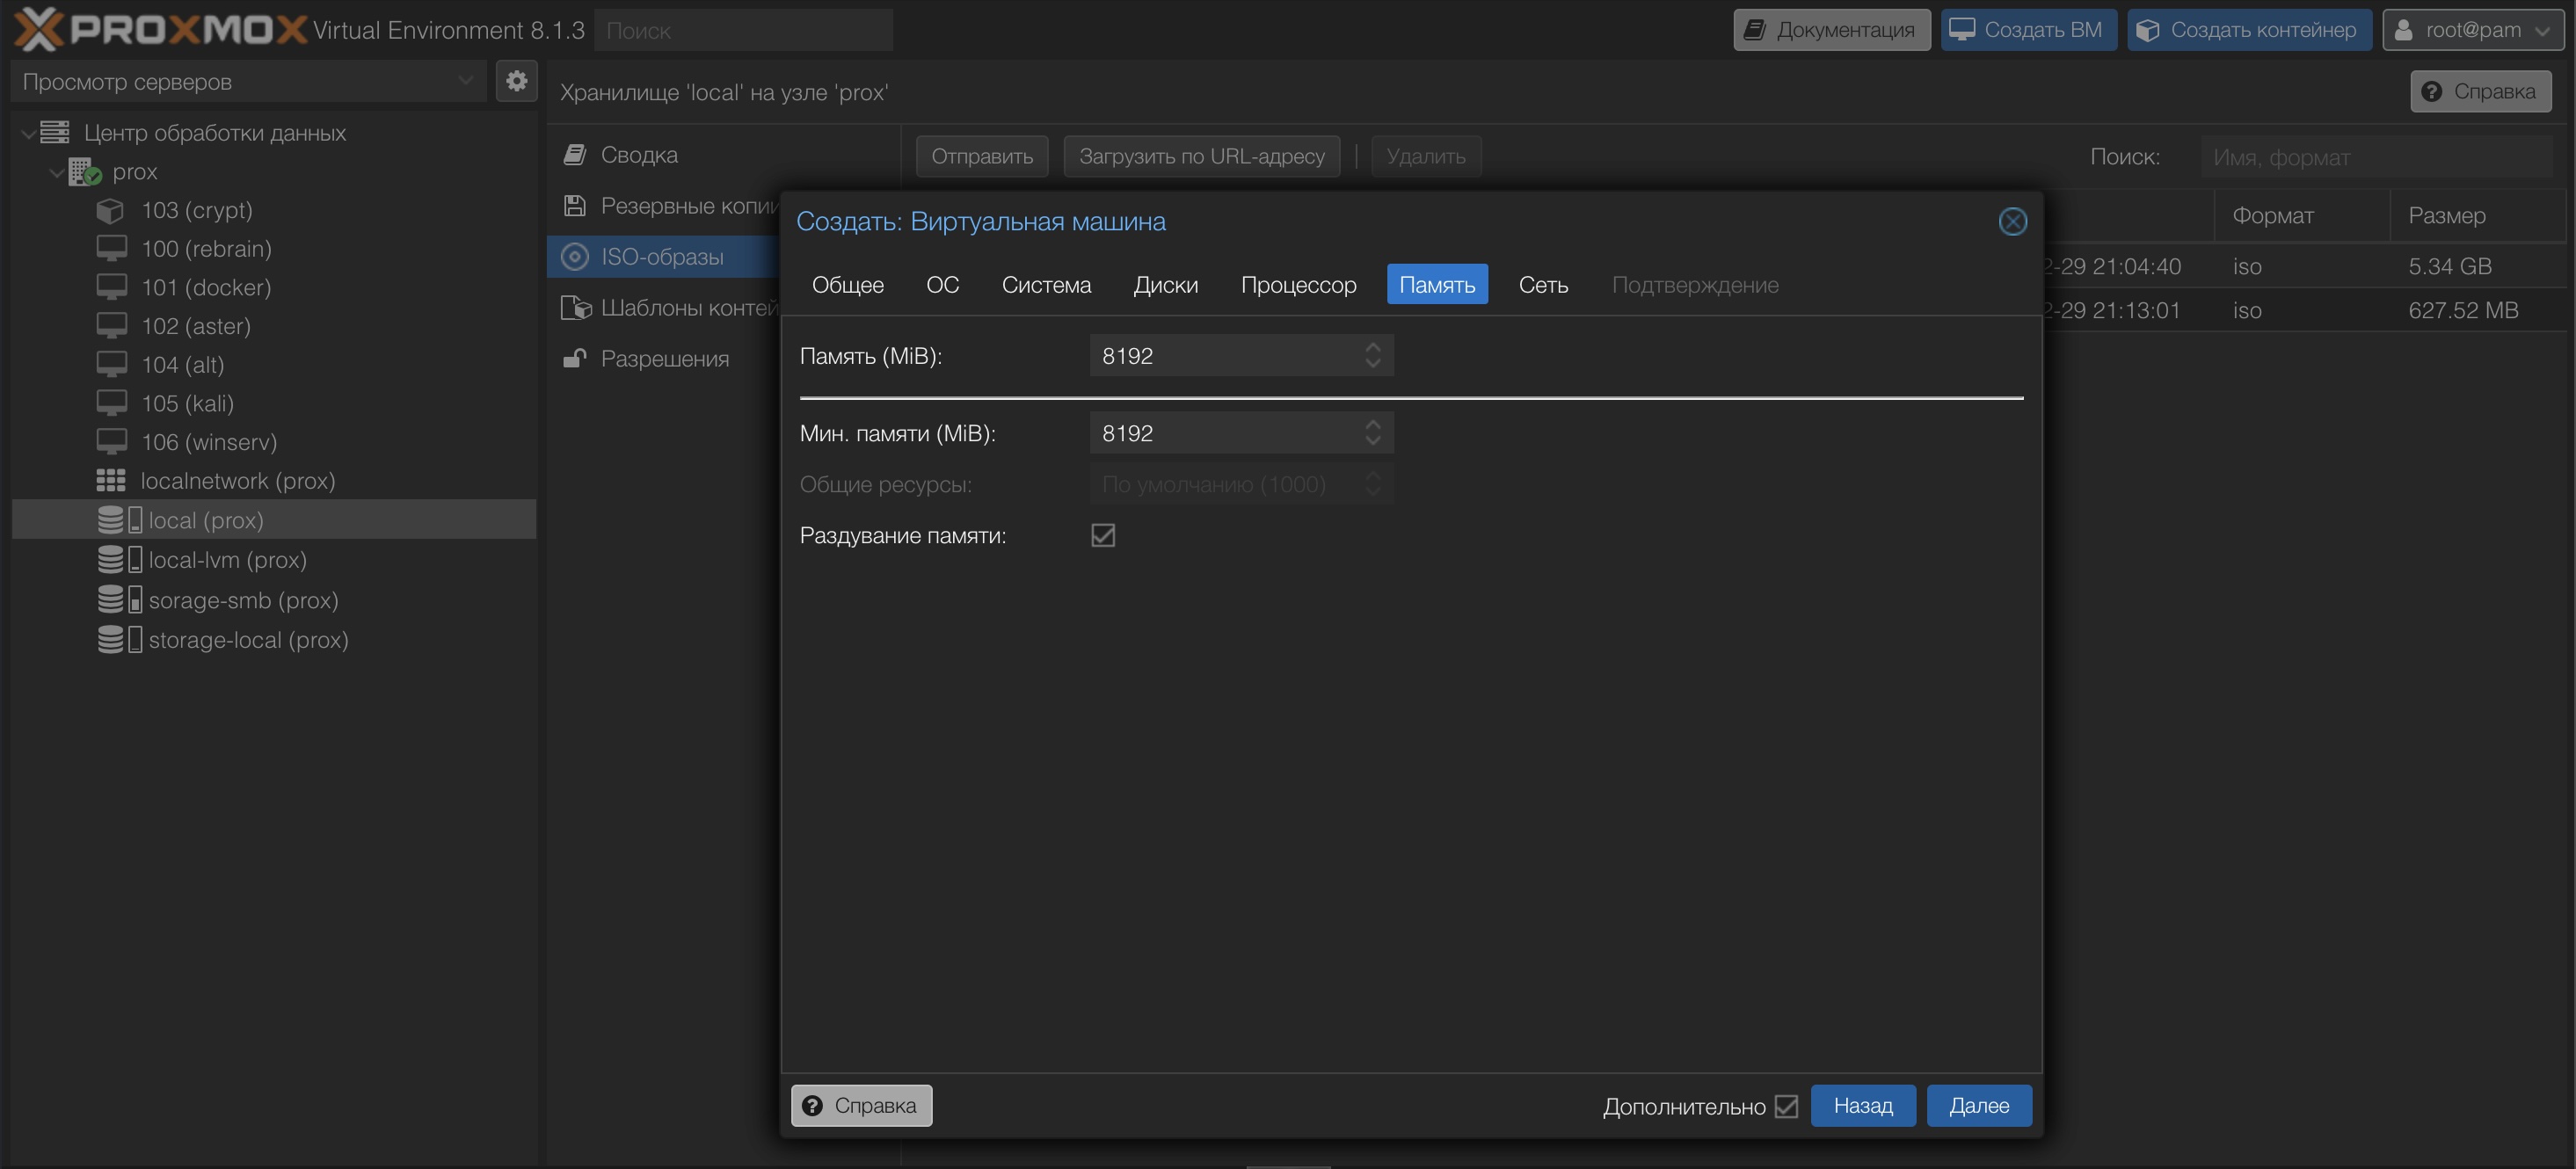The image size is (2576, 1169).
Task: Collapse the Центр обработки данных tree
Action: [x=28, y=133]
